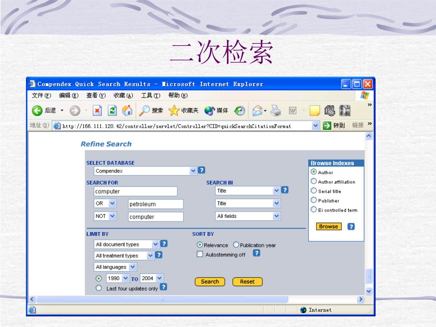The width and height of the screenshot is (436, 327).
Task: Click the horizontal scrollbar right arrow
Action: 361,299
